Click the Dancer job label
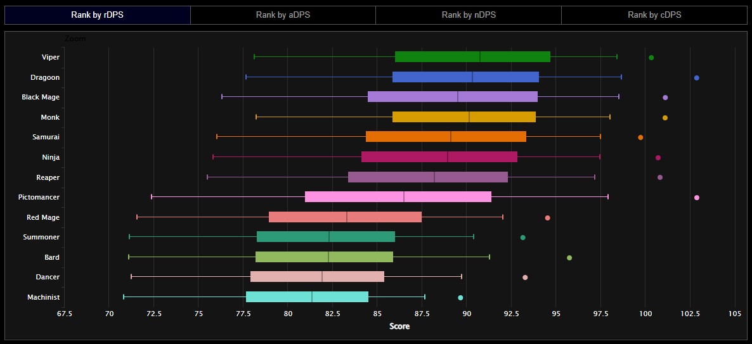 (x=48, y=277)
